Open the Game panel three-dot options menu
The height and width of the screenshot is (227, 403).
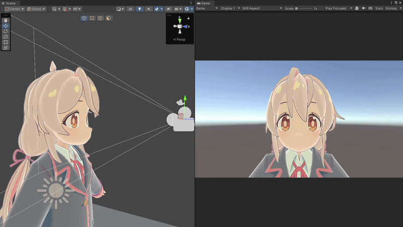(391, 3)
